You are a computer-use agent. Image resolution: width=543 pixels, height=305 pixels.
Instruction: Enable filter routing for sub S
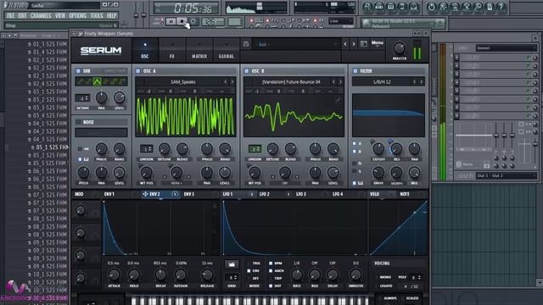click(355, 171)
